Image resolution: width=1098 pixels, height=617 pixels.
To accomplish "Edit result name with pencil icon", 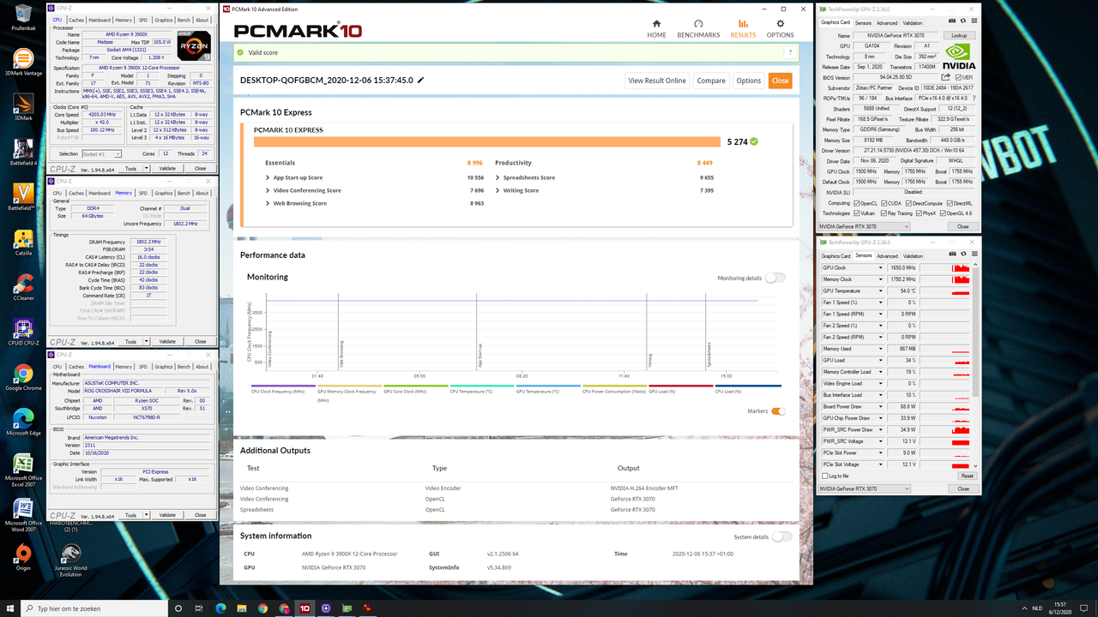I will 420,81.
